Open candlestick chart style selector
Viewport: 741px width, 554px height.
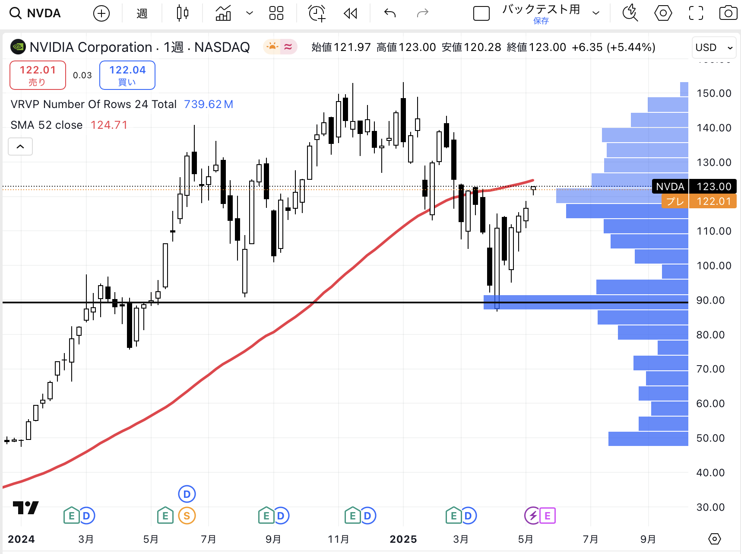pyautogui.click(x=183, y=13)
